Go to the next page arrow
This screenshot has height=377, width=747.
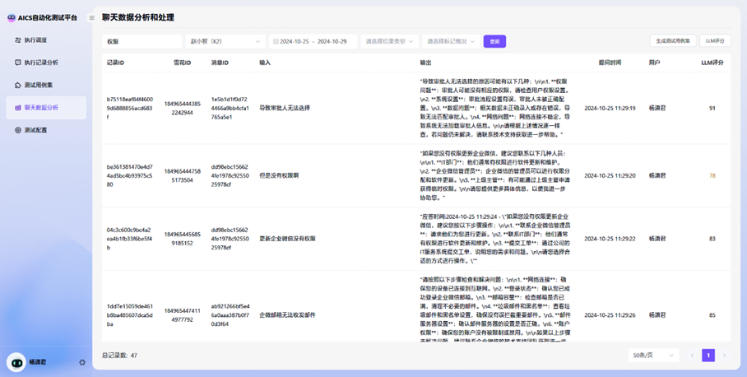(x=725, y=355)
